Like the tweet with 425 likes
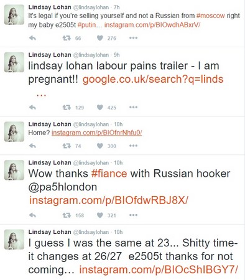This screenshot has width=245, height=280. (100, 108)
